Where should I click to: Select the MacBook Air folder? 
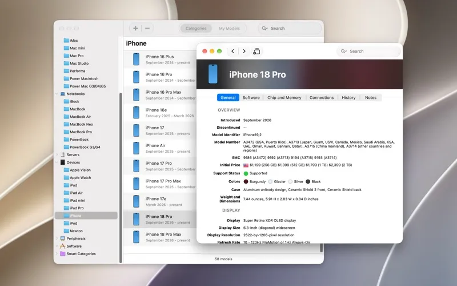coord(77,117)
